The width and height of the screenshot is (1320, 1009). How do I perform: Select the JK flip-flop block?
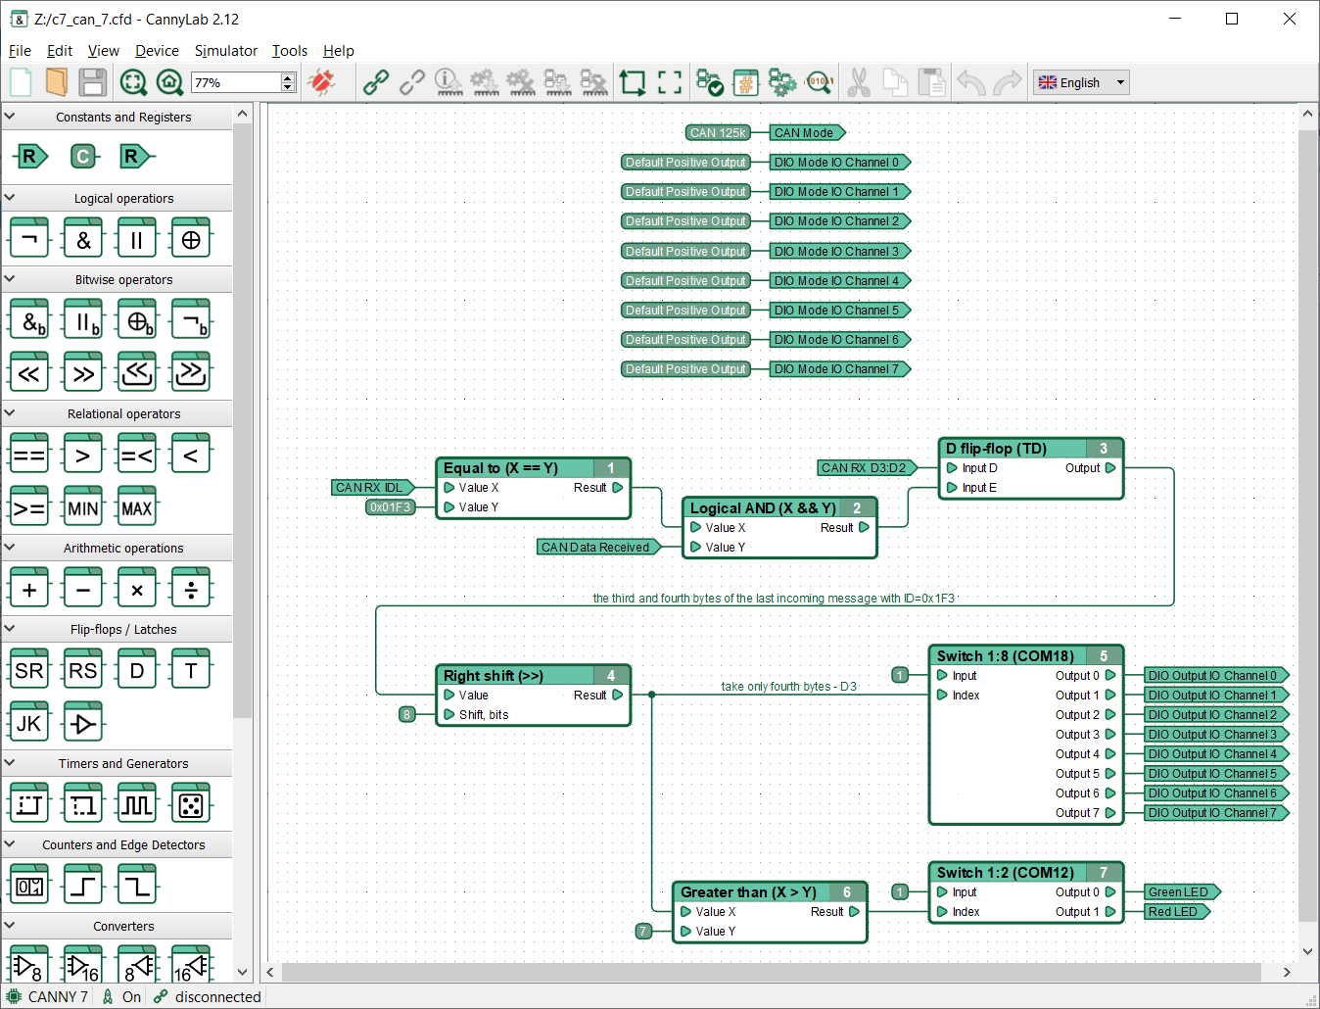pyautogui.click(x=28, y=722)
